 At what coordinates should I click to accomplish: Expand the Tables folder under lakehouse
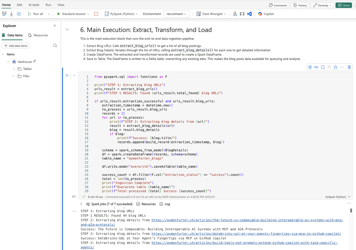pyautogui.click(x=14, y=69)
